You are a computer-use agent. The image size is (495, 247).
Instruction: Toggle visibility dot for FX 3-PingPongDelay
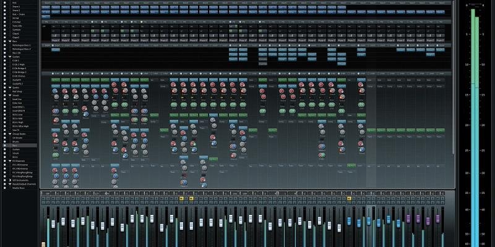[5, 173]
